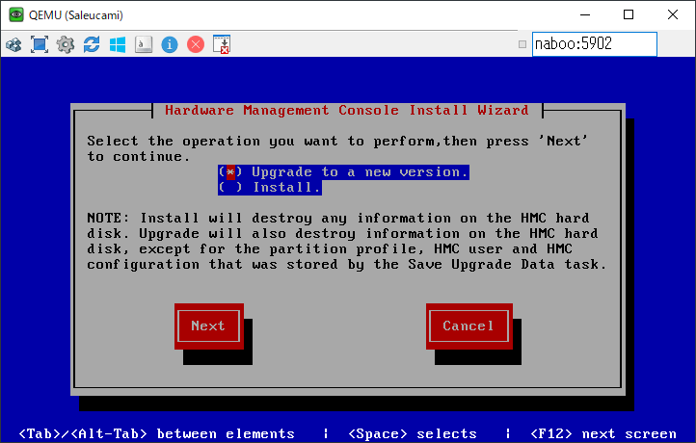Click the hide toolbar icon

222,44
